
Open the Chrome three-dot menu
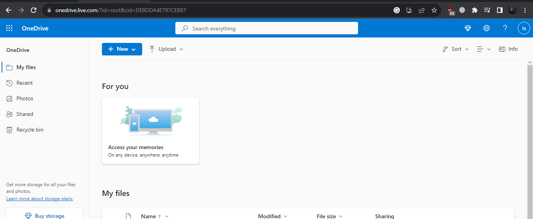coord(525,10)
